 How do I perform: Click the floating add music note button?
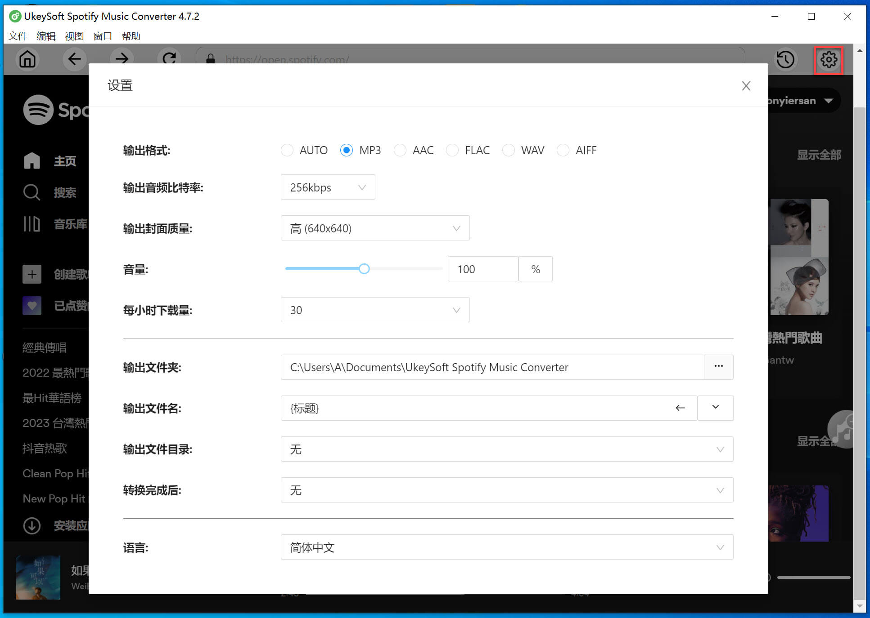pyautogui.click(x=841, y=429)
